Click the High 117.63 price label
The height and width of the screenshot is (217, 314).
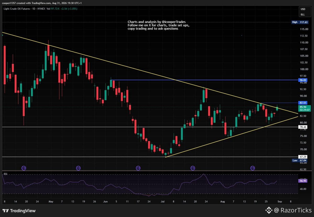coord(300,22)
